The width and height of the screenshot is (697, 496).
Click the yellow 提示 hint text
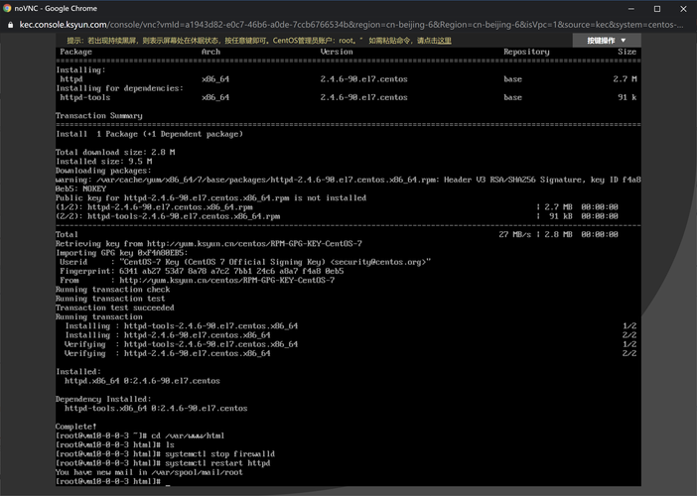pos(259,41)
